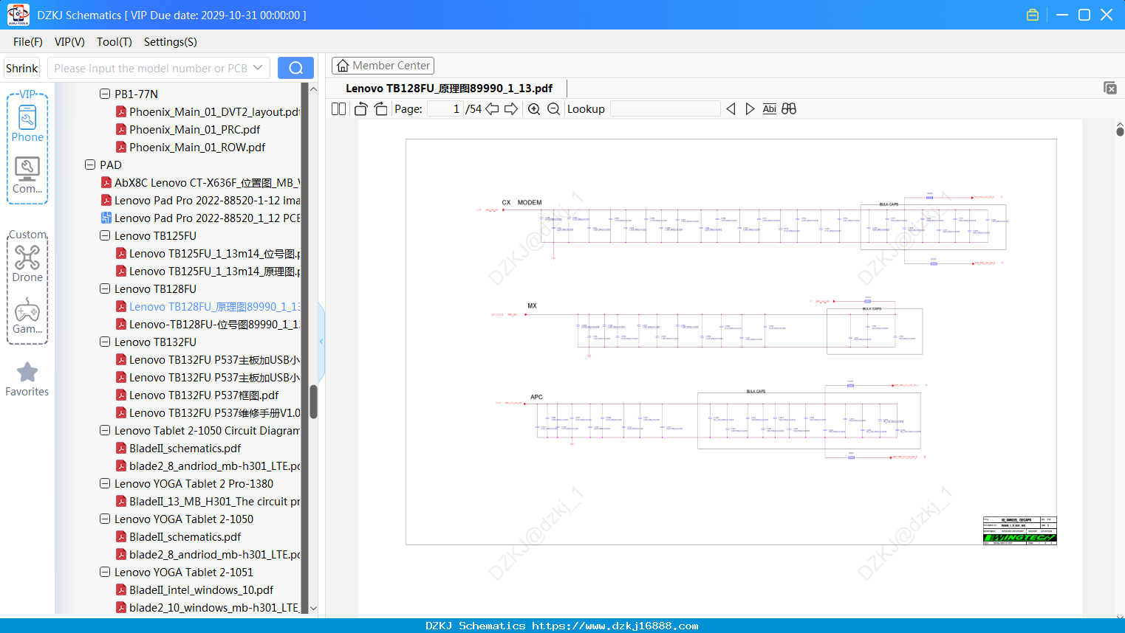Click the DZKJ Tools app logo
This screenshot has width=1125, height=633.
18,15
